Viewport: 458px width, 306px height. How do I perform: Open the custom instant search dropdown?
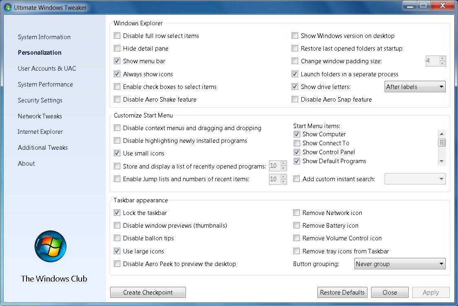pos(415,179)
